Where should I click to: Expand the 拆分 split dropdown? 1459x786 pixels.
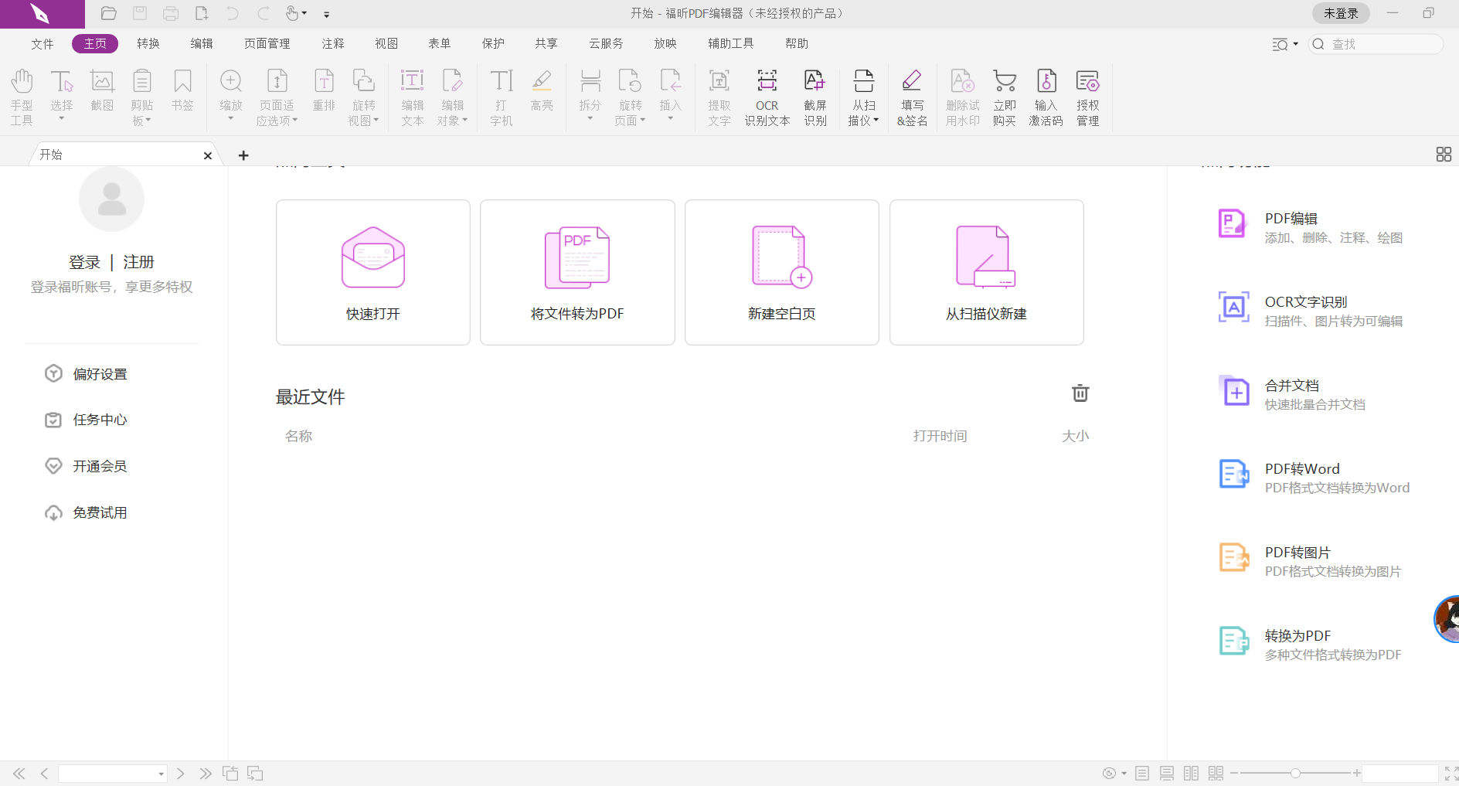[590, 118]
